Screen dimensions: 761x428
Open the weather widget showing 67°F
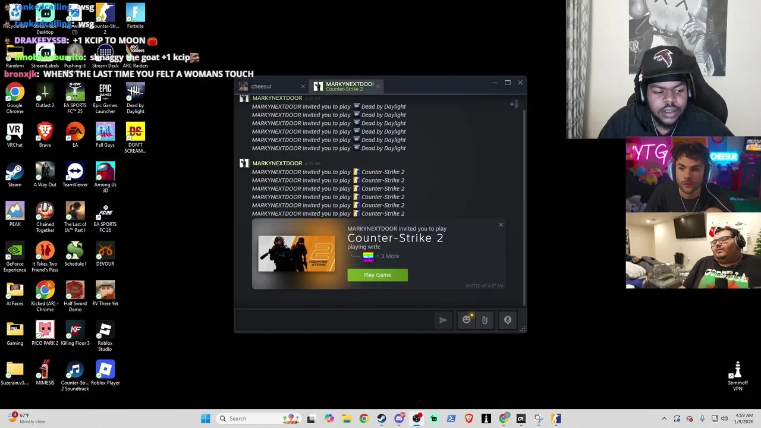tap(27, 418)
